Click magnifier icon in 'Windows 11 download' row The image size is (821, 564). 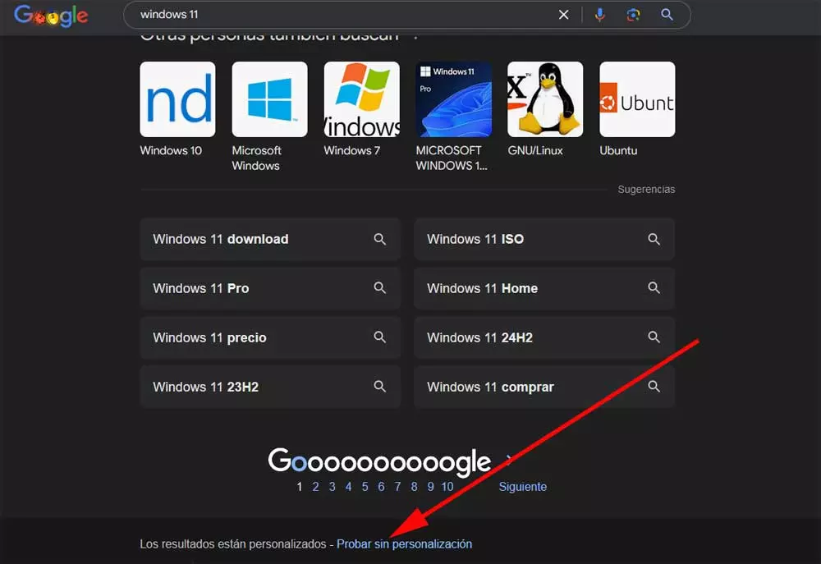(380, 240)
